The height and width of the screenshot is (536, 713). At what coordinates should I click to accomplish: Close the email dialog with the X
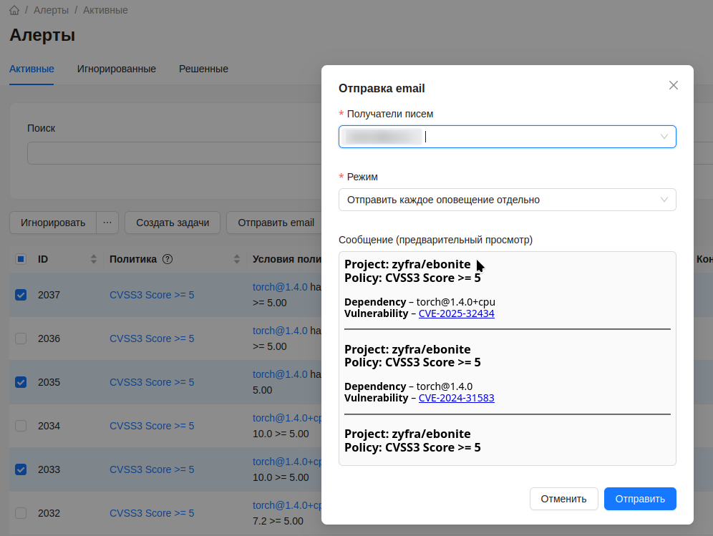(x=674, y=85)
